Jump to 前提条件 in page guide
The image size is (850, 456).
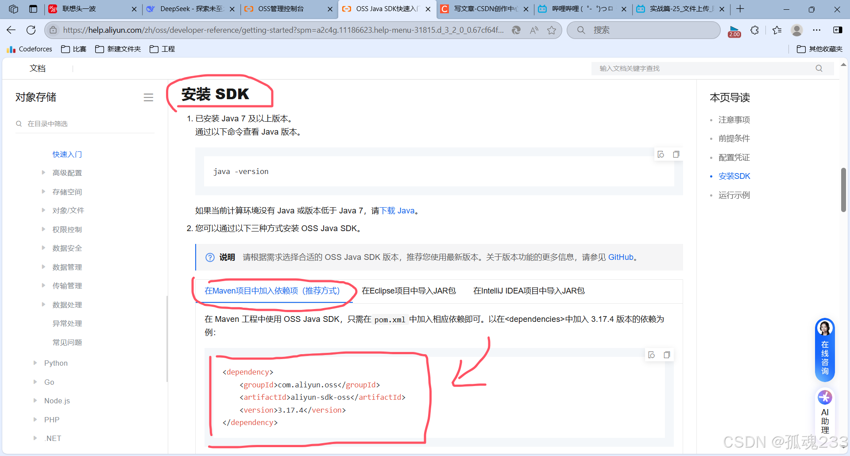pos(734,139)
